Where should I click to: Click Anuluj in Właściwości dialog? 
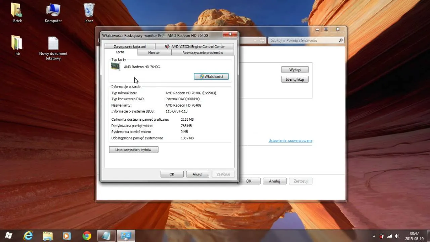198,174
